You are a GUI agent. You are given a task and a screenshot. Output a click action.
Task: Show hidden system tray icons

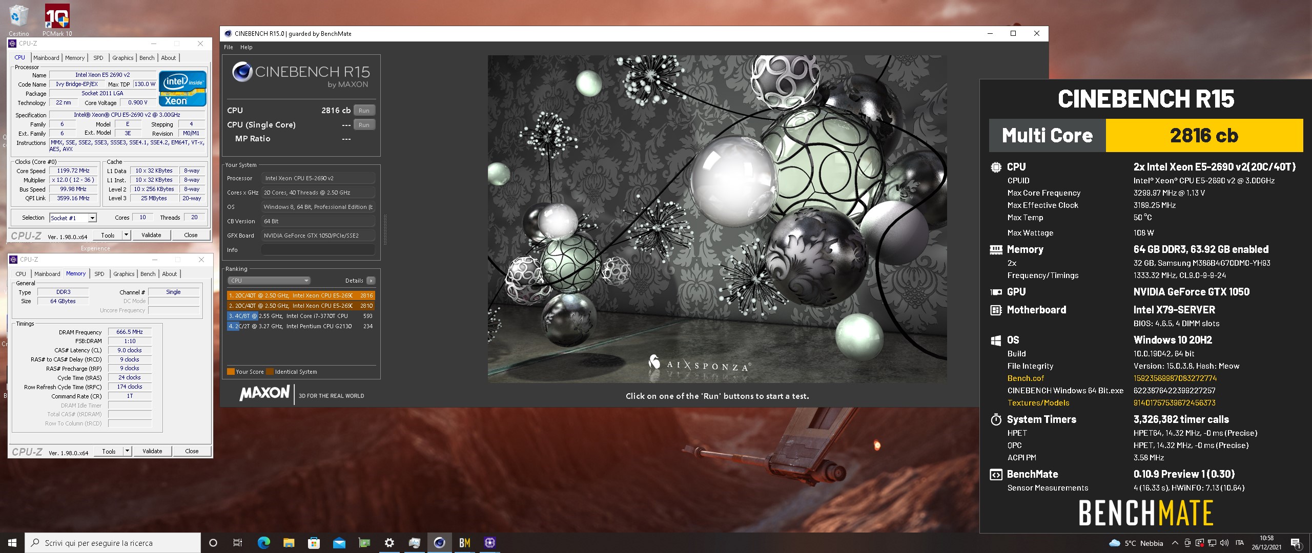coord(1175,543)
